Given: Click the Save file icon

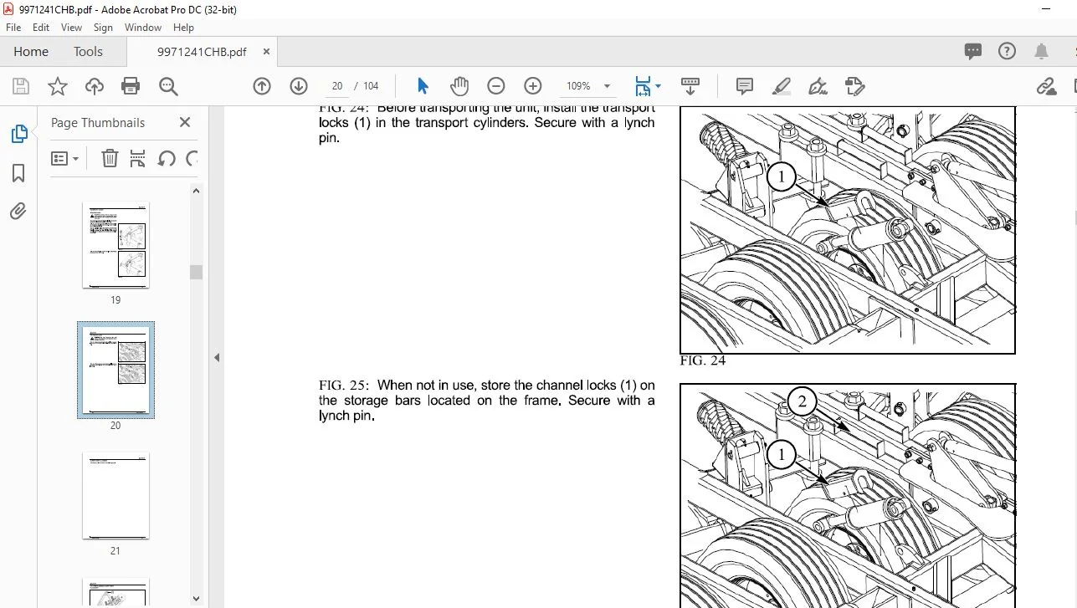Looking at the screenshot, I should tap(21, 86).
